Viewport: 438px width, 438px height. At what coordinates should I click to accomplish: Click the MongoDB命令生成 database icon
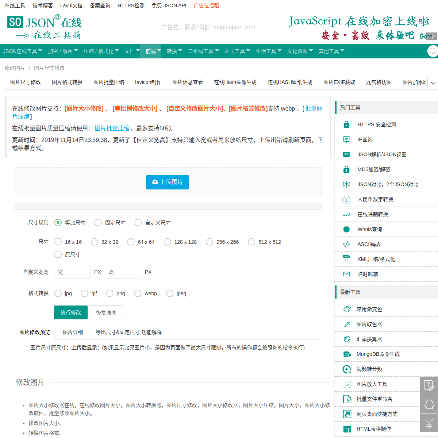(x=347, y=354)
